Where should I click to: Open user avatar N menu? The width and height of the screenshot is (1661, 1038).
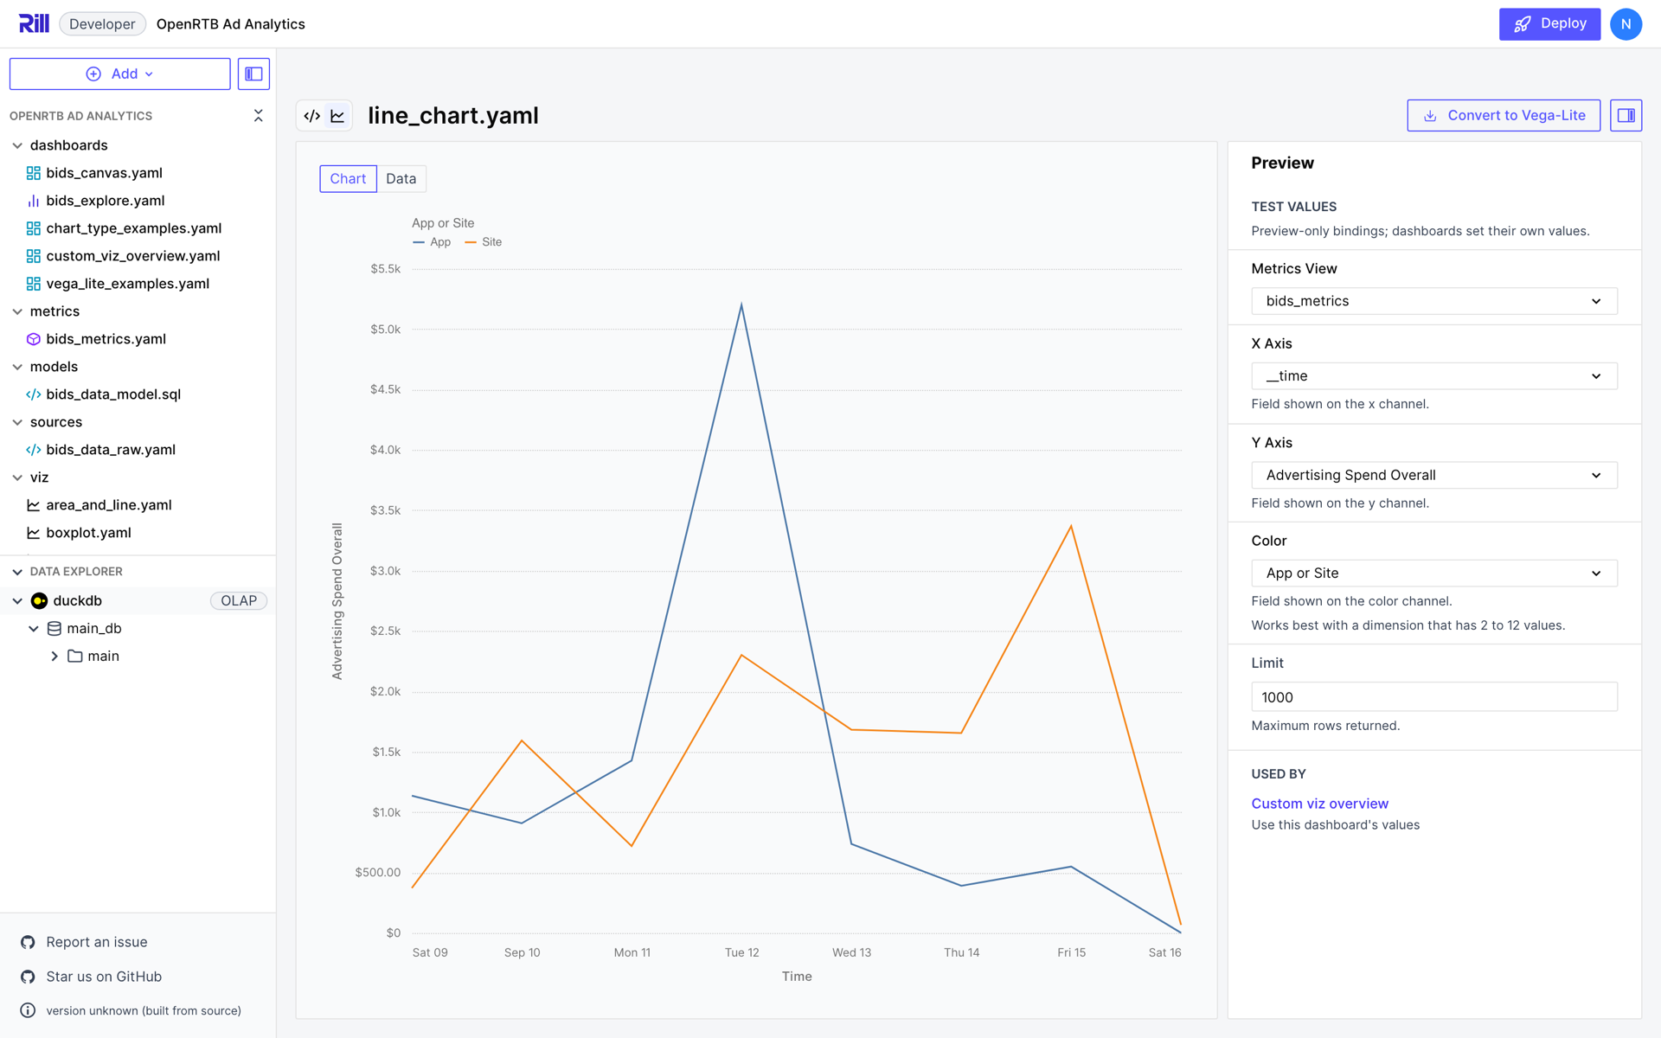(1626, 23)
